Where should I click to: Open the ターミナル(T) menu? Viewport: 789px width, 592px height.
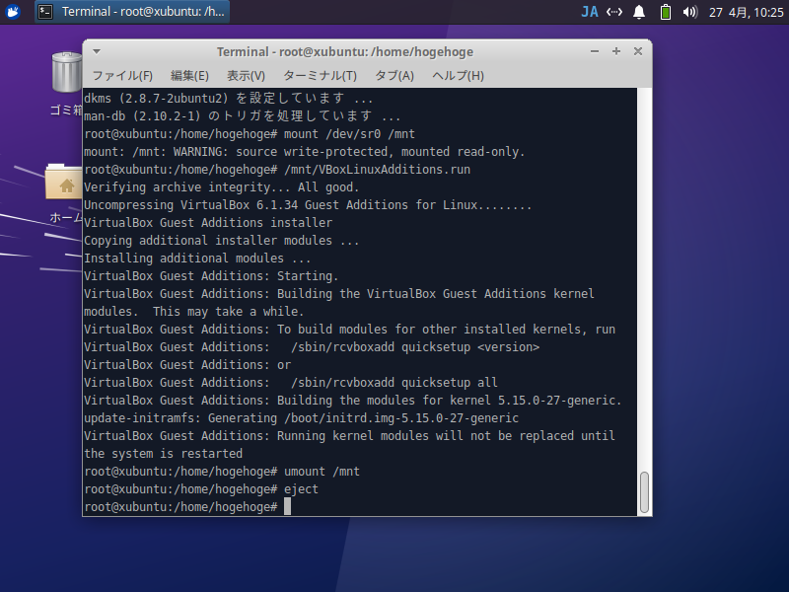(320, 76)
